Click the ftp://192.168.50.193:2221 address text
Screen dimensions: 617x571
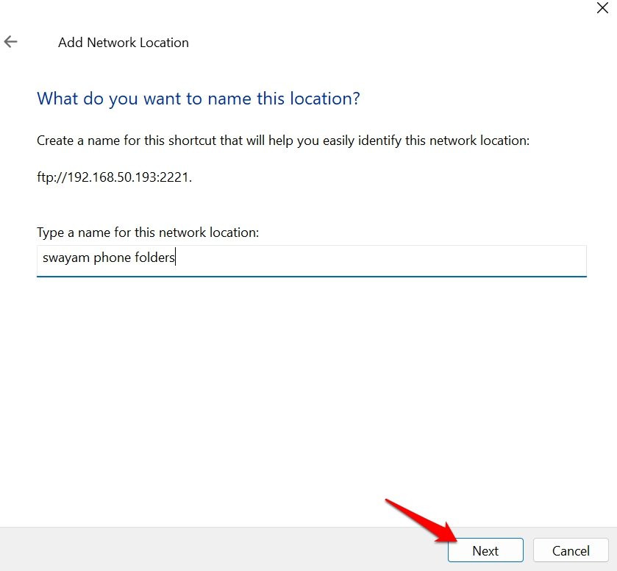click(x=114, y=177)
